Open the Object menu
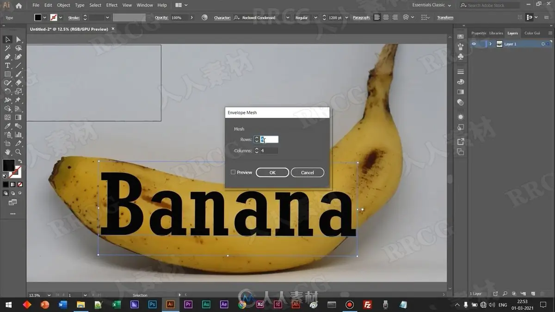 point(63,5)
